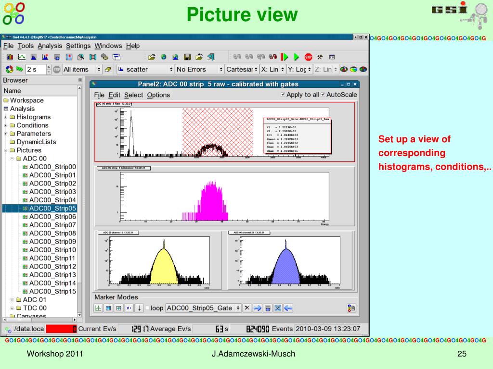Select the Workspace item in Browser

coord(24,100)
